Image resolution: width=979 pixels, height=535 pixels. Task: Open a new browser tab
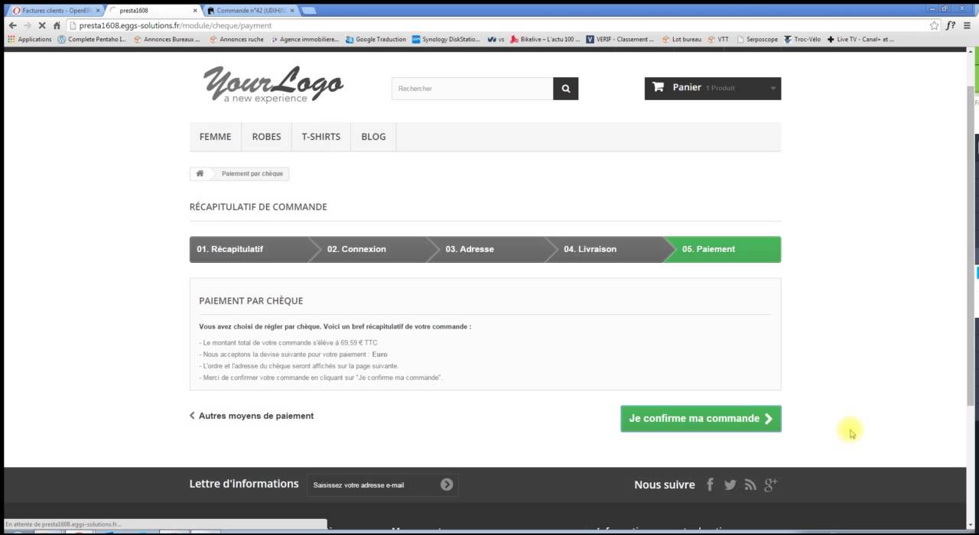coord(309,11)
